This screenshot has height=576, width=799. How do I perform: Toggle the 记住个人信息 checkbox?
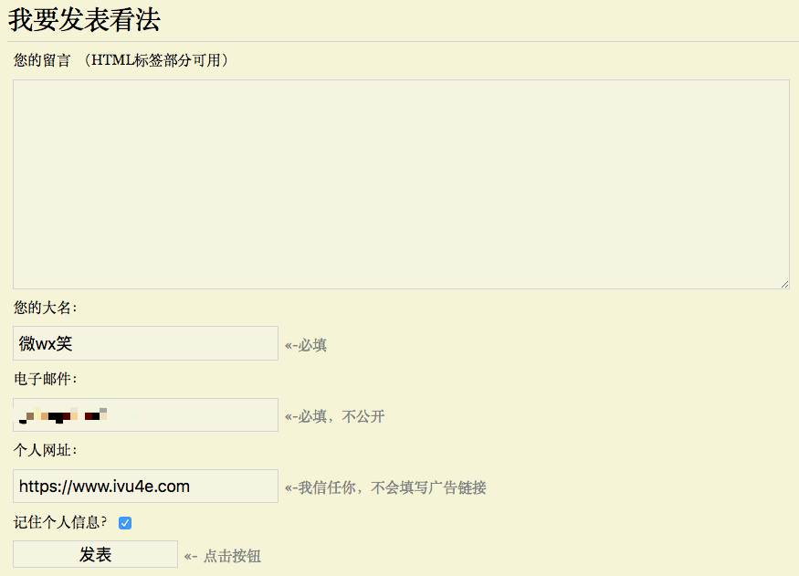(125, 523)
